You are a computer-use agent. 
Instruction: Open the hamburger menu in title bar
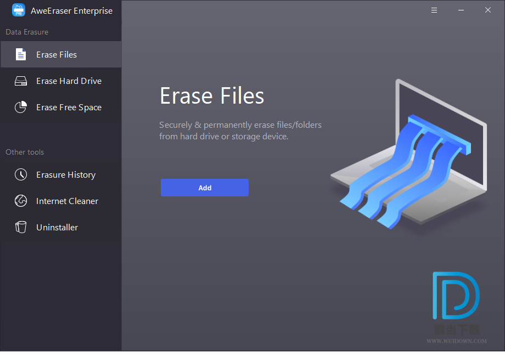[434, 10]
